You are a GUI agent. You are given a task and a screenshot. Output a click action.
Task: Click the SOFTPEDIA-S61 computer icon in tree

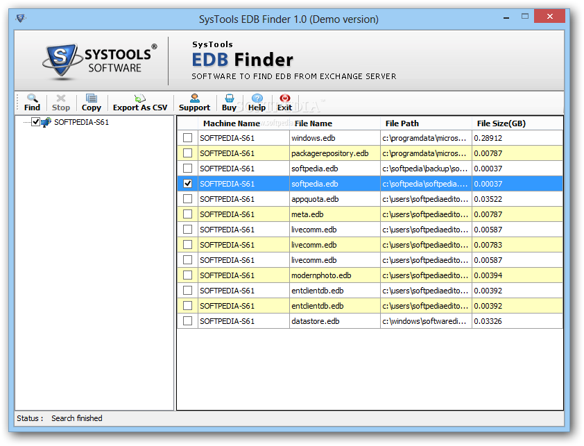pos(46,122)
